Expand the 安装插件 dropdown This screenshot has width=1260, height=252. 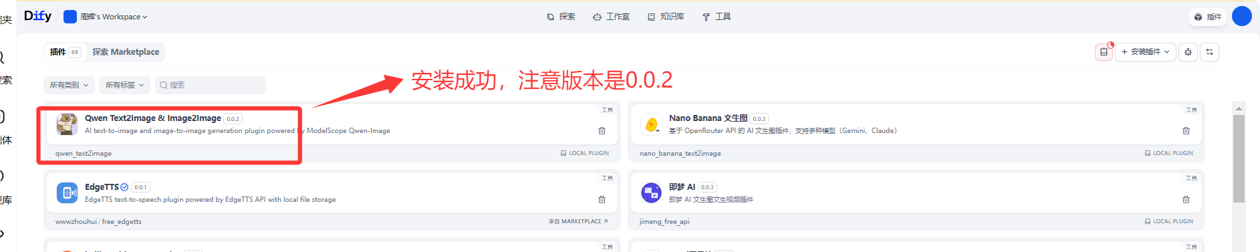(x=1146, y=52)
